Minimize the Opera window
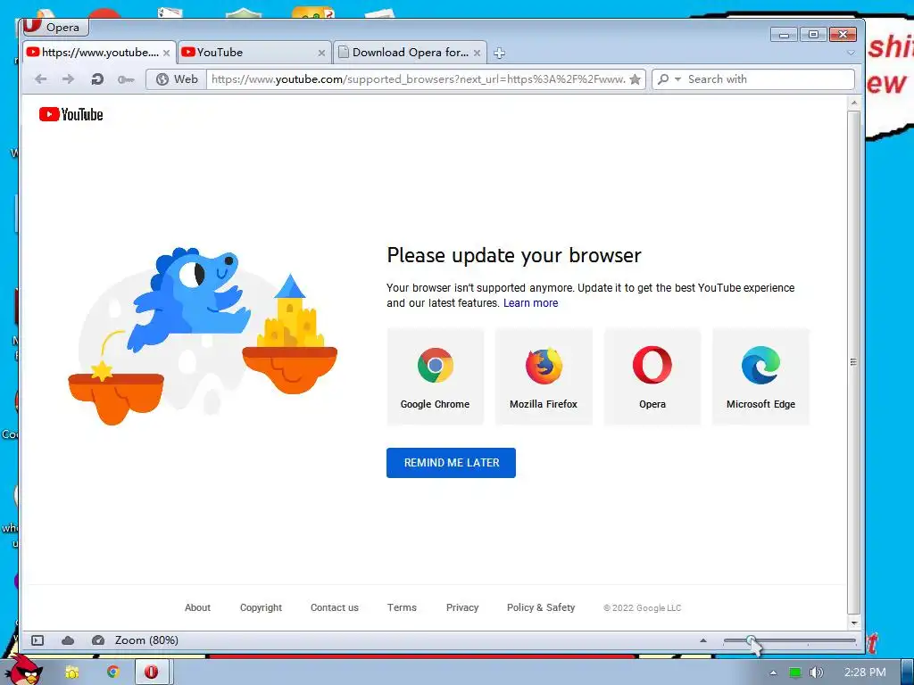The image size is (914, 685). click(784, 35)
